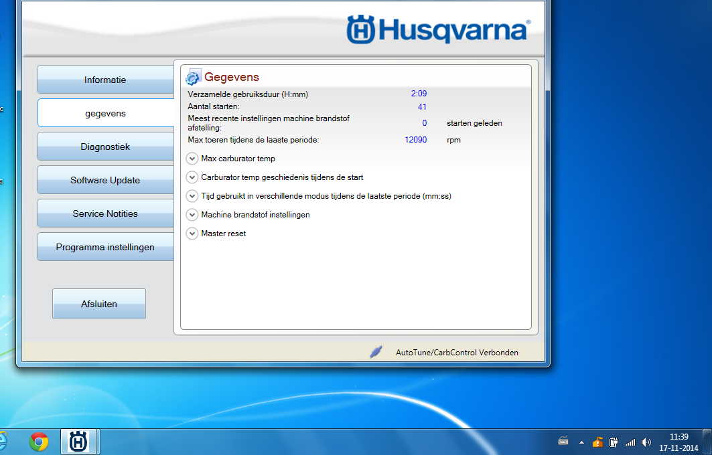This screenshot has width=712, height=455.
Task: Open Chrome from the taskbar
Action: (39, 442)
